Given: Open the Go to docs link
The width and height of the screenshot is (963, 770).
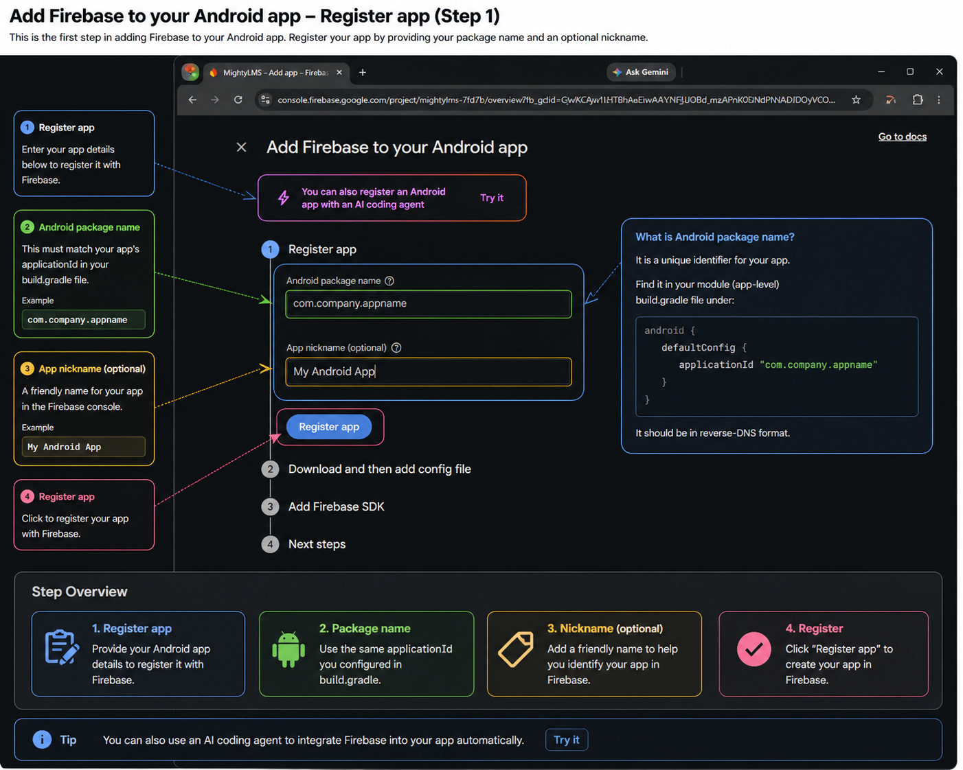Looking at the screenshot, I should [x=902, y=137].
